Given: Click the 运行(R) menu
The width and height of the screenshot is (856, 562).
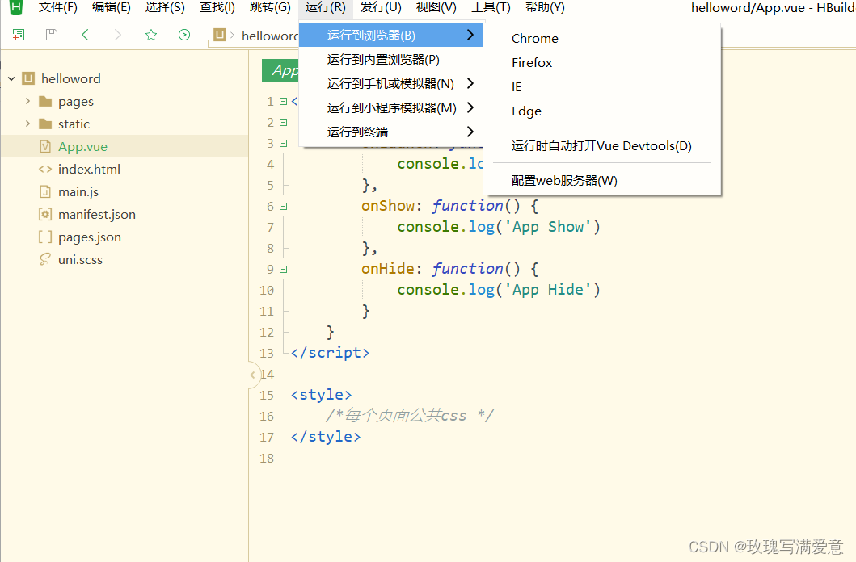Looking at the screenshot, I should [326, 7].
